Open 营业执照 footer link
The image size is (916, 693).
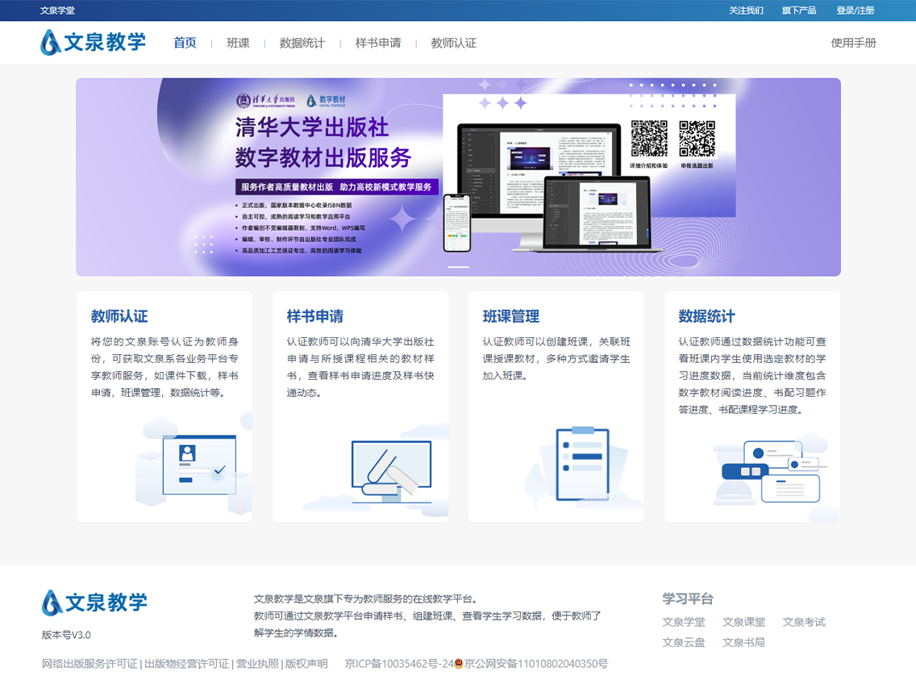click(x=257, y=664)
